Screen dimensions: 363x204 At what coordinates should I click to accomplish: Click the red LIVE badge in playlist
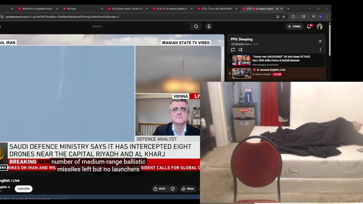pyautogui.click(x=277, y=74)
